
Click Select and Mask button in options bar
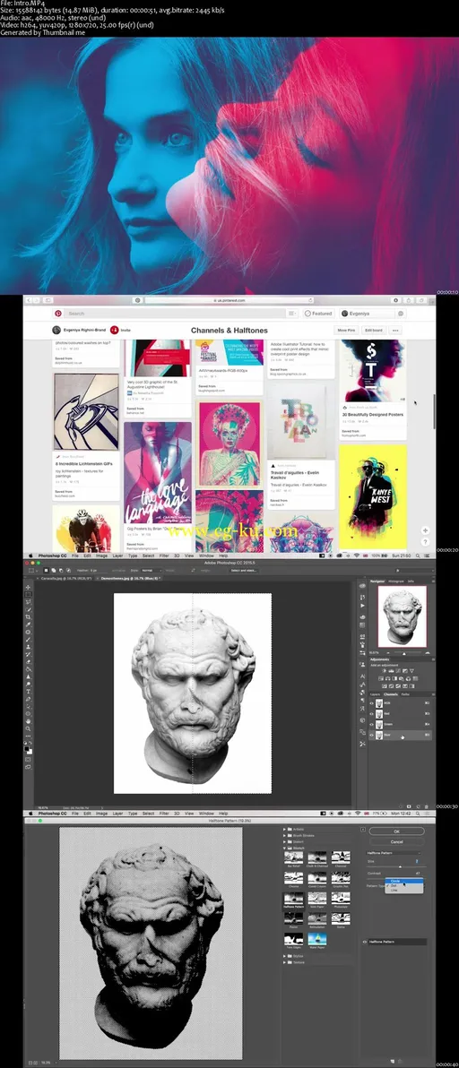tap(244, 570)
